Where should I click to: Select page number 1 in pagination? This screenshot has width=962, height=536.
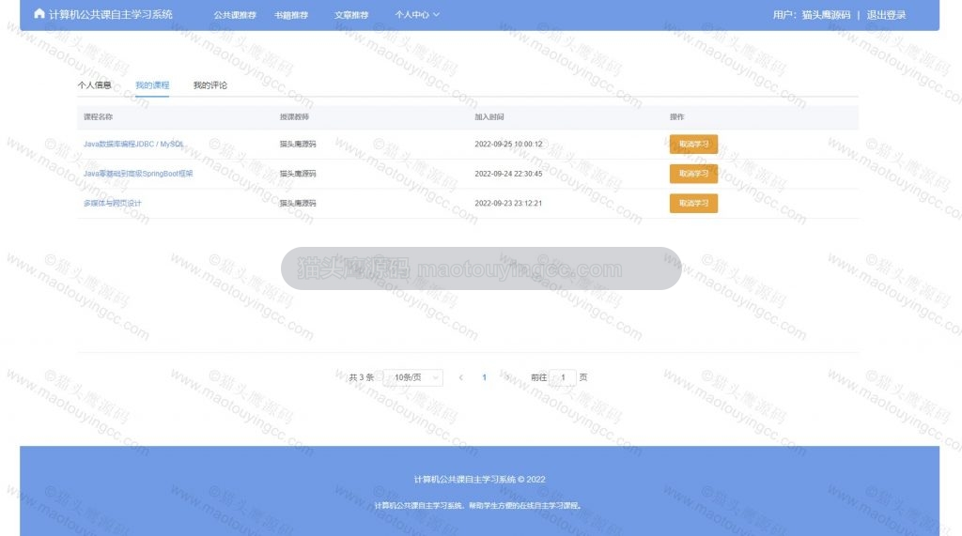point(484,377)
